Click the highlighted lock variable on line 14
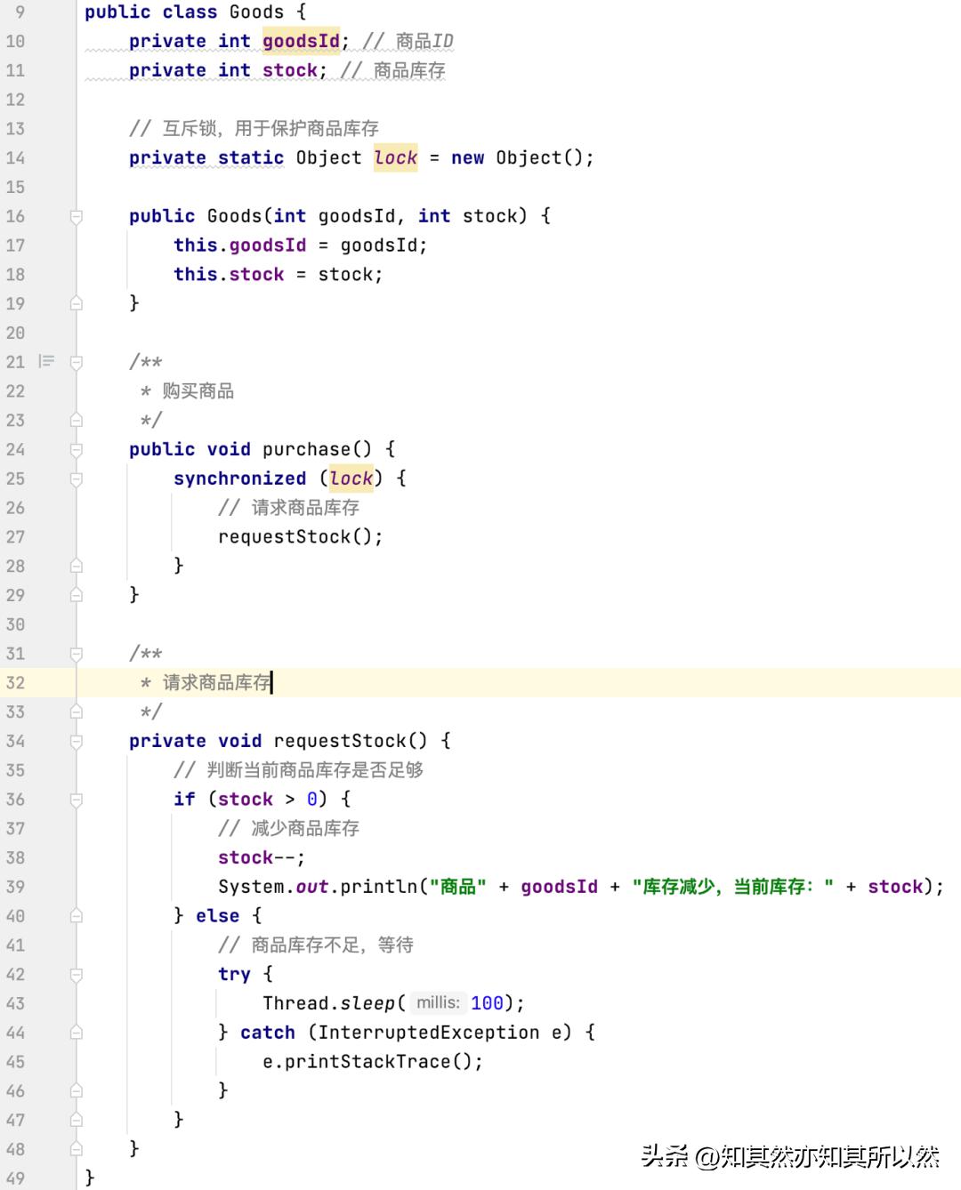 click(395, 157)
